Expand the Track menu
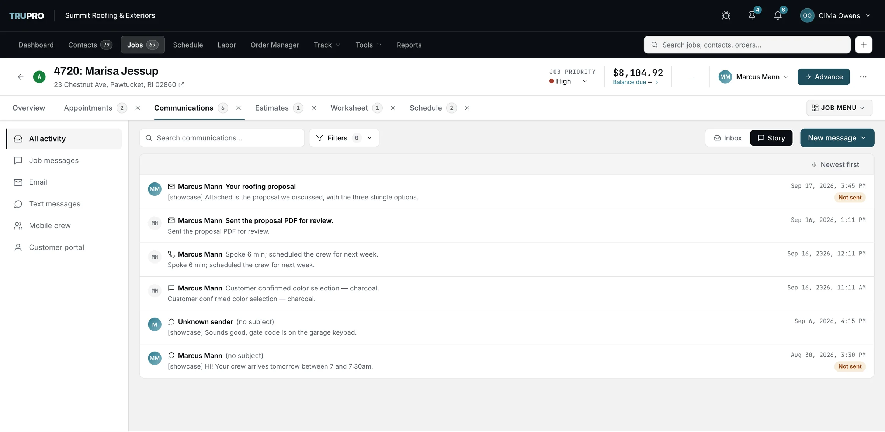Image resolution: width=885 pixels, height=432 pixels. tap(327, 45)
